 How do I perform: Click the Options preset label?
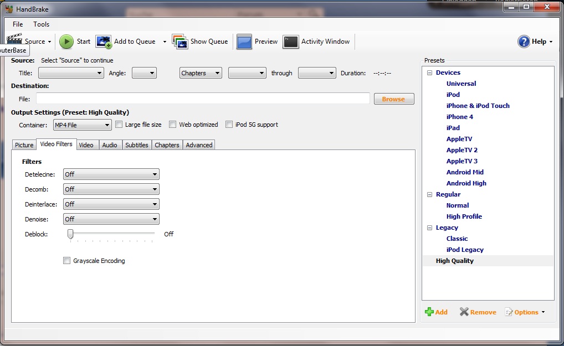pos(526,312)
